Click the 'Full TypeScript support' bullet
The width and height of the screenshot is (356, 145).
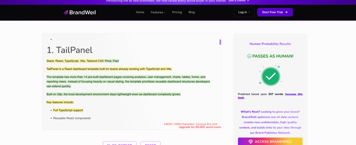[68, 110]
